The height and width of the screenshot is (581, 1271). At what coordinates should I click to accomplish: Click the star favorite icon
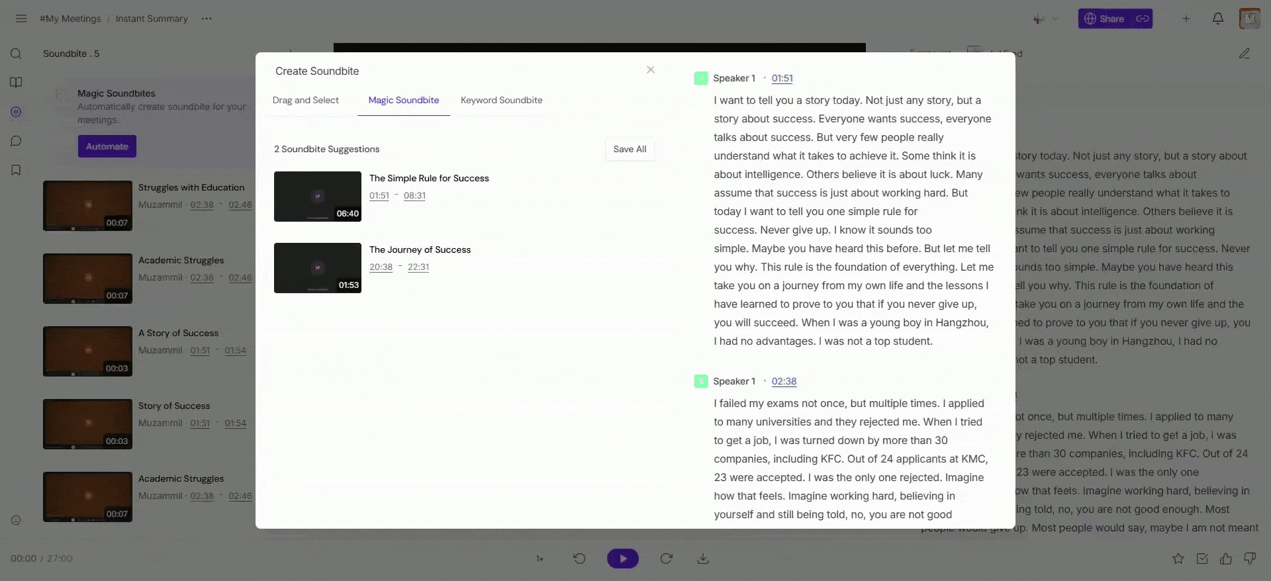click(x=1178, y=559)
